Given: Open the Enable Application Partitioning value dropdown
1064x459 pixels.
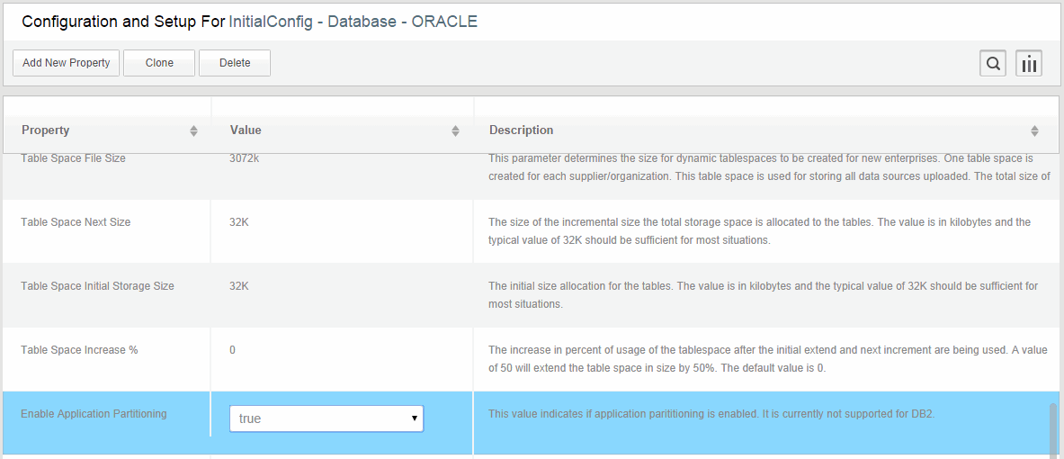Looking at the screenshot, I should tap(326, 418).
